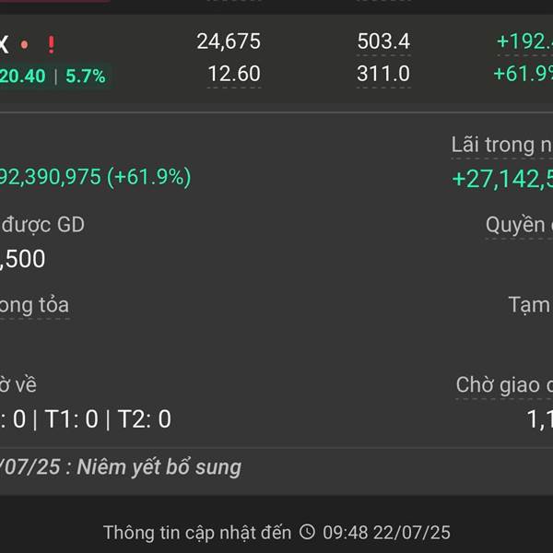
Task: Open the 'Quyền' underlined label
Action: [x=519, y=225]
